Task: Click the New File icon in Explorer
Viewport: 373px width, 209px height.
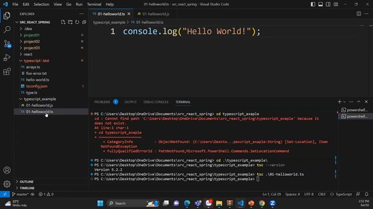Action: coord(63,22)
